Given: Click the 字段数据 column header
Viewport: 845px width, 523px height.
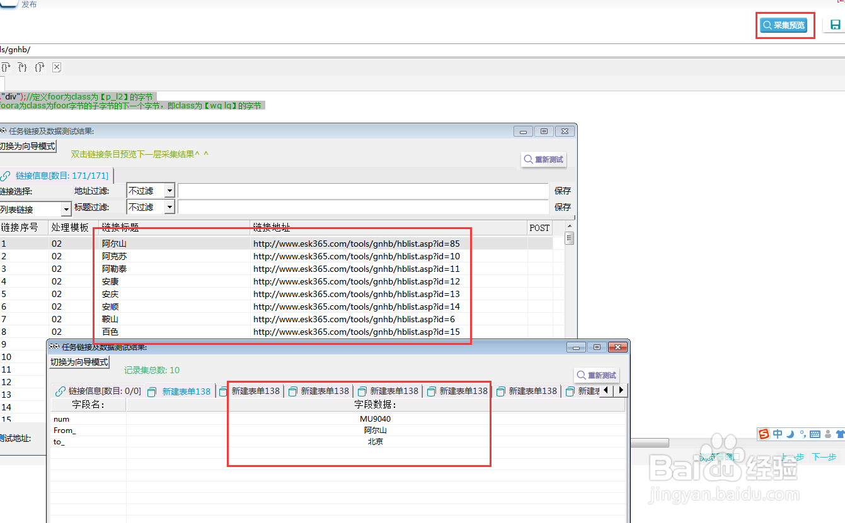Looking at the screenshot, I should click(x=376, y=405).
